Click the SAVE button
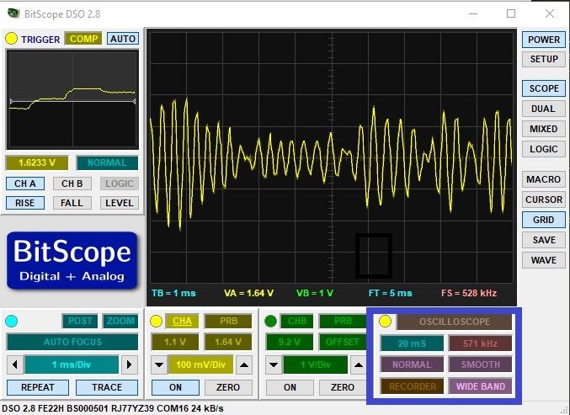 544,240
